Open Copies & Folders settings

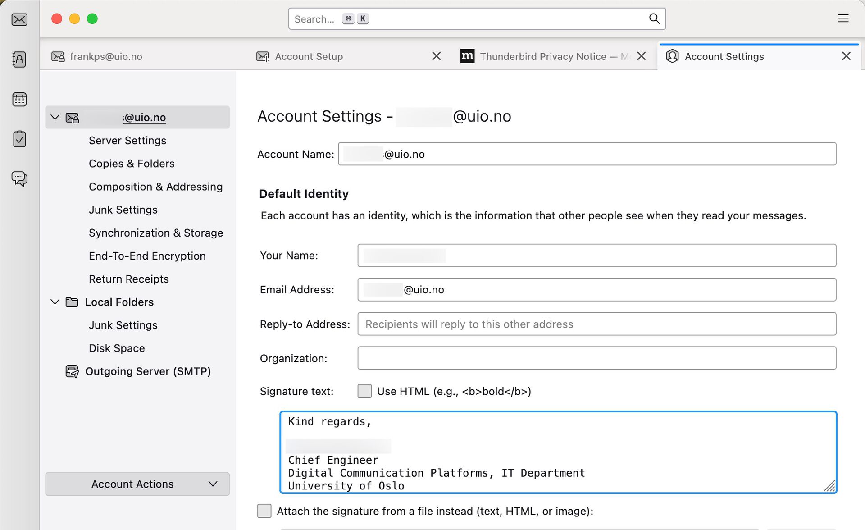pyautogui.click(x=132, y=164)
